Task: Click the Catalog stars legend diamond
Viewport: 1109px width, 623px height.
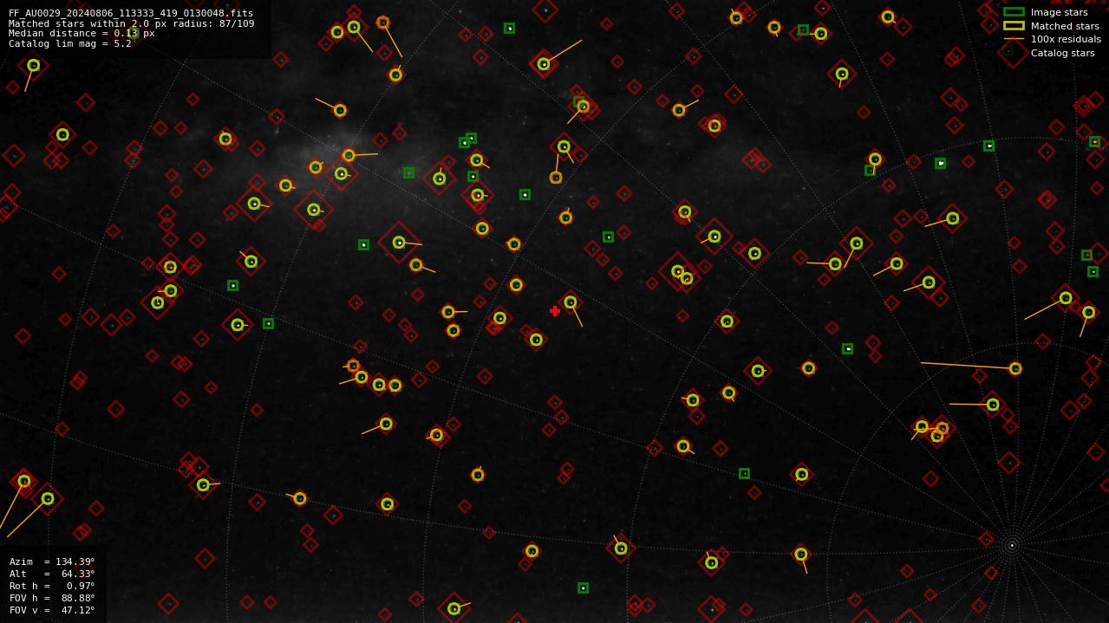Action: pyautogui.click(x=1014, y=53)
